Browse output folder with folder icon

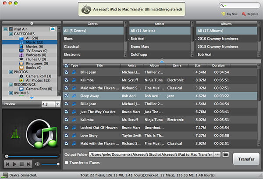coord(226,154)
